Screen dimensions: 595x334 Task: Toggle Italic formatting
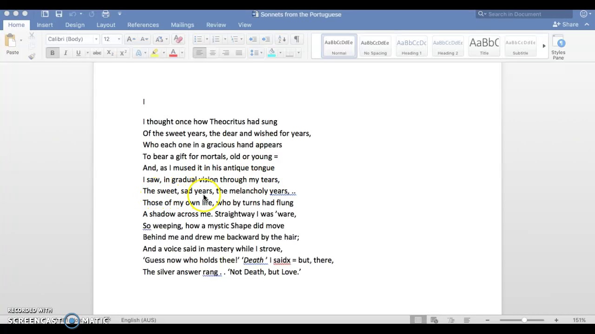coord(66,53)
